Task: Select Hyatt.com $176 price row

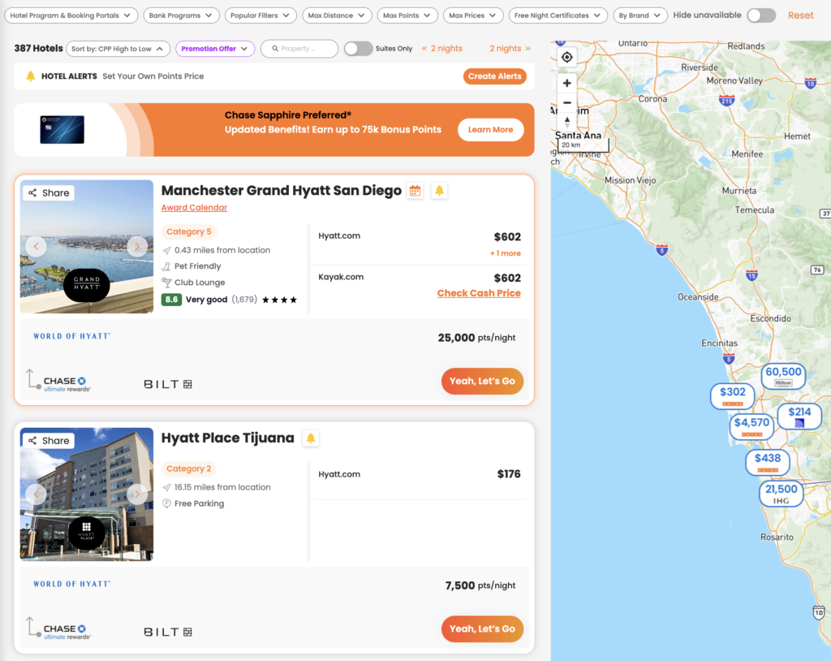Action: tap(420, 480)
